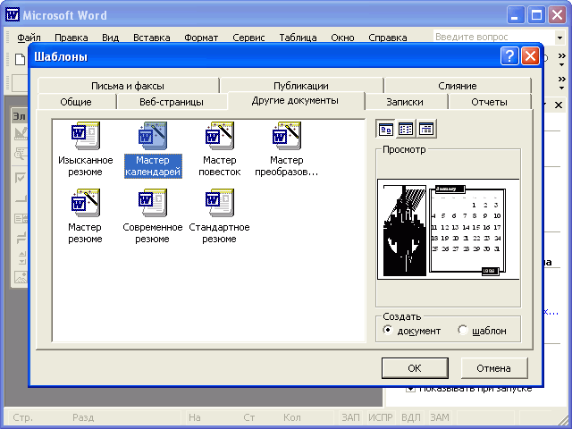Viewport: 572px width, 429px height.
Task: Switch to details view of templates
Action: click(x=426, y=129)
